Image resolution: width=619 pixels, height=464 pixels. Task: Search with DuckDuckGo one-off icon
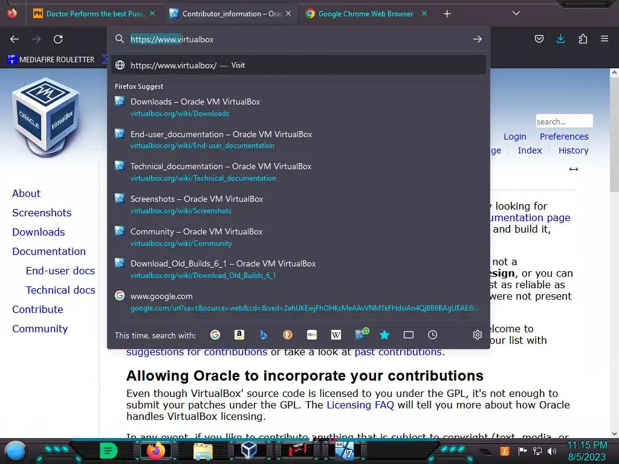point(288,335)
